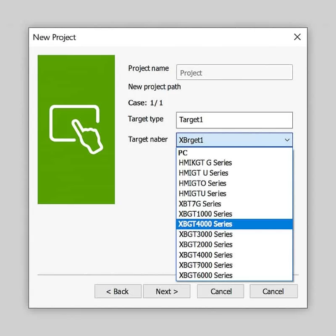
Task: Click the 'Project name' label
Action: point(149,68)
